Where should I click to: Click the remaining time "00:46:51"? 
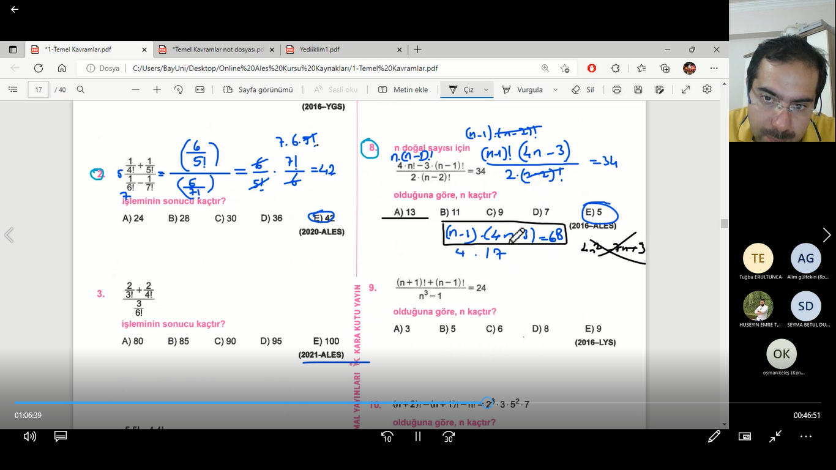tap(807, 415)
